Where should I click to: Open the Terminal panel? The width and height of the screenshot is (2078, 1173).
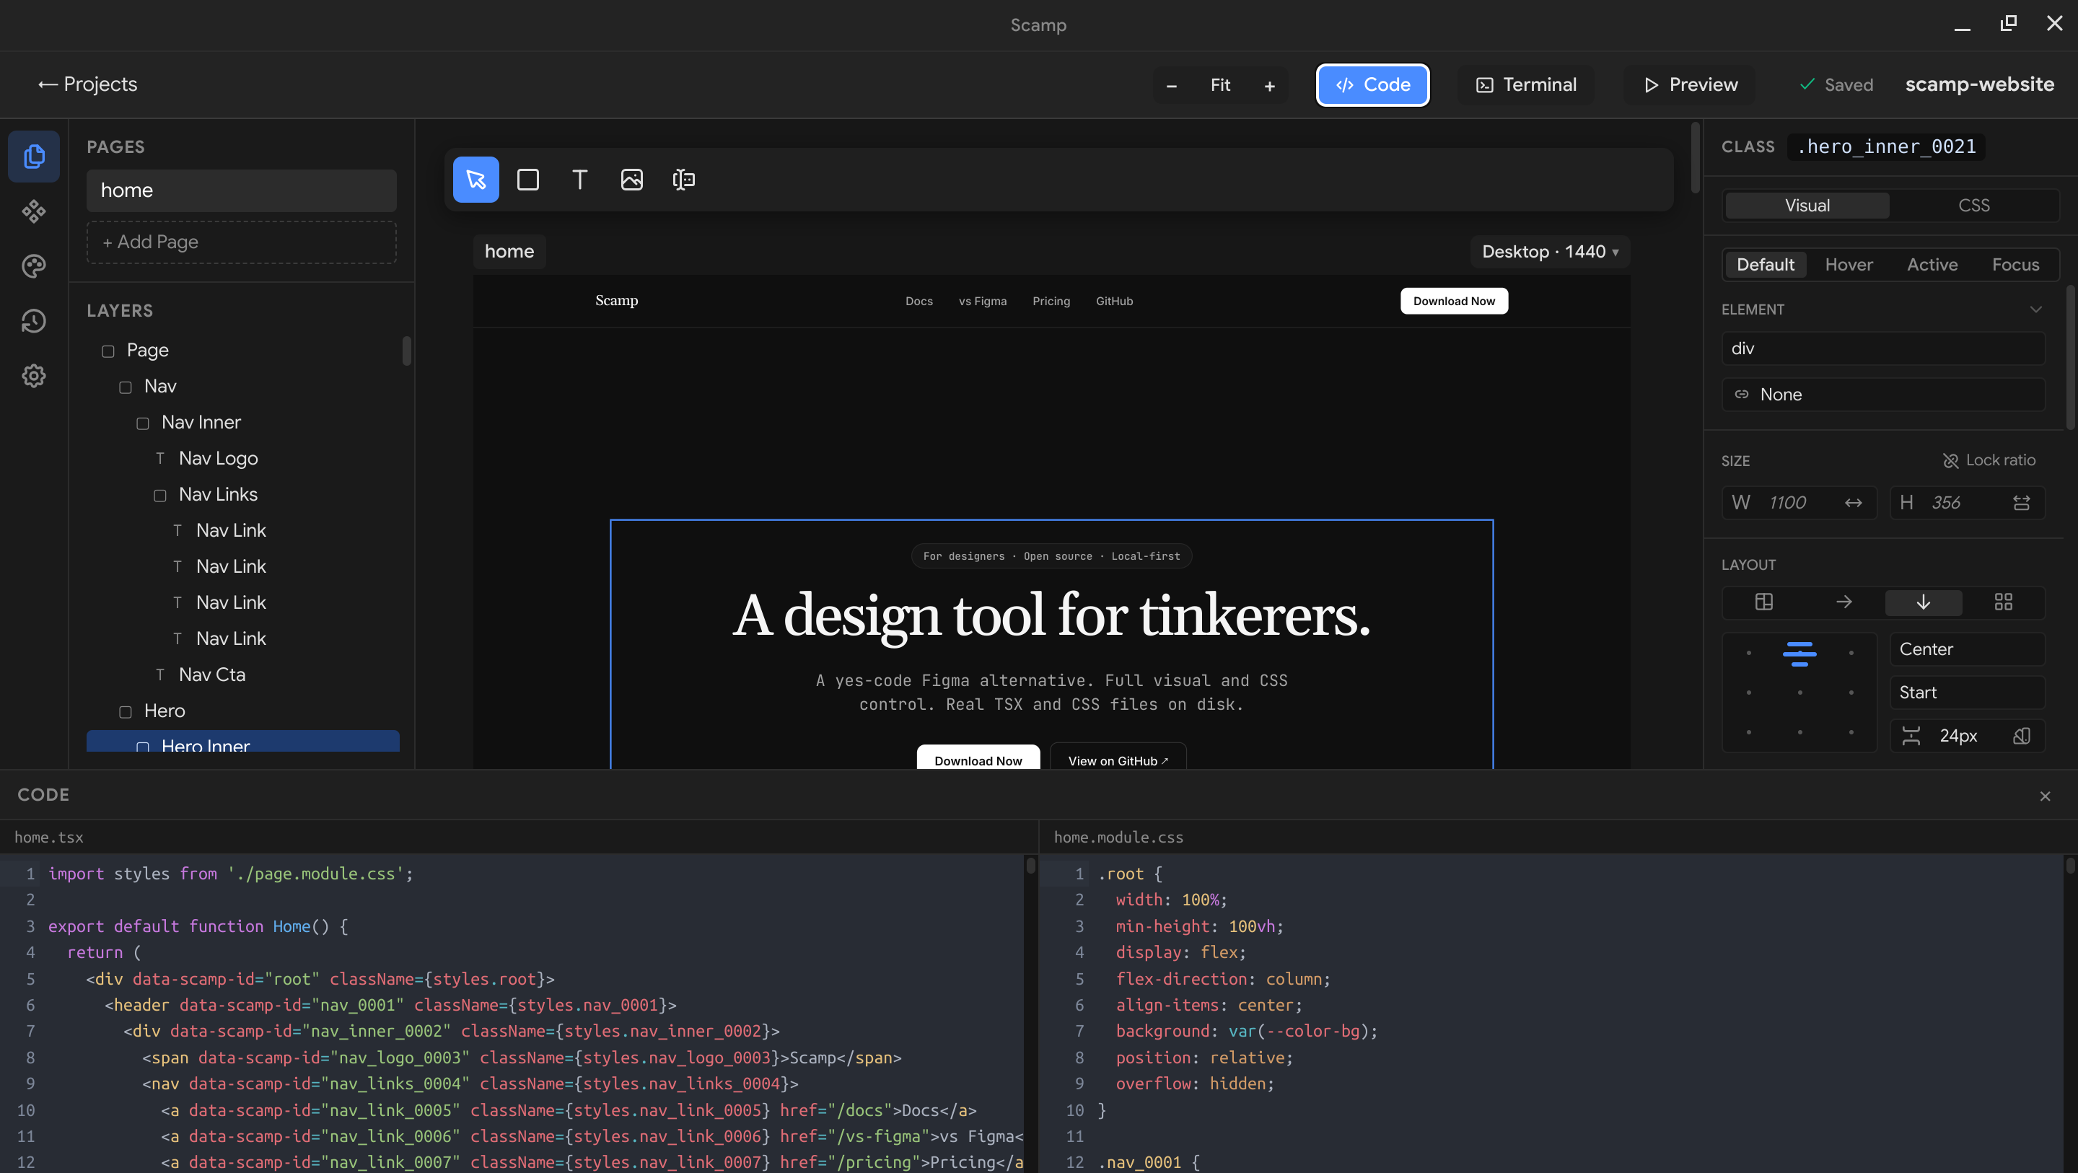(1525, 84)
